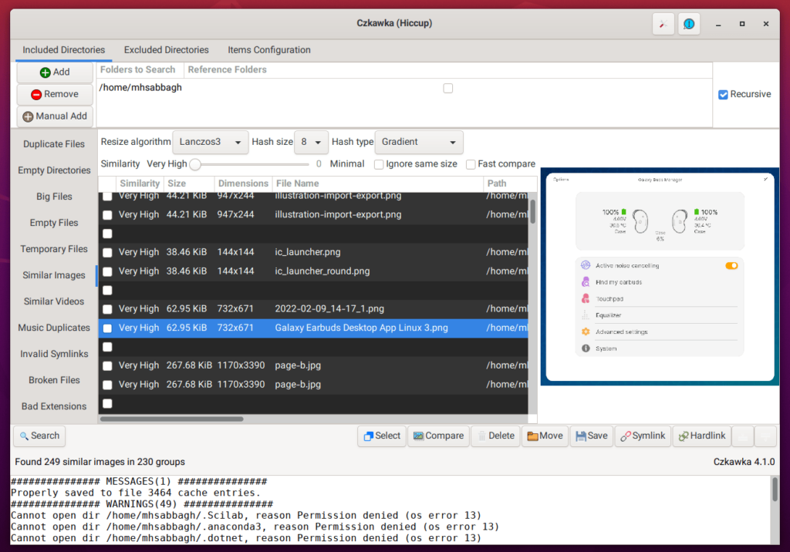Click the Galaxy Buds Manager image preview
790x552 pixels.
pos(660,277)
